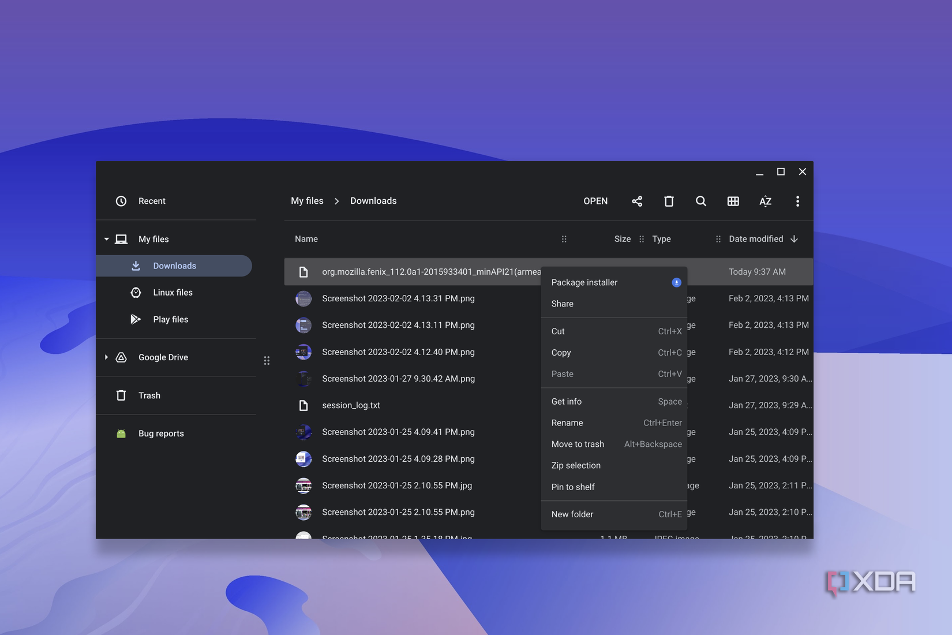This screenshot has height=635, width=952.
Task: Choose Get info from context menu
Action: [x=614, y=401]
